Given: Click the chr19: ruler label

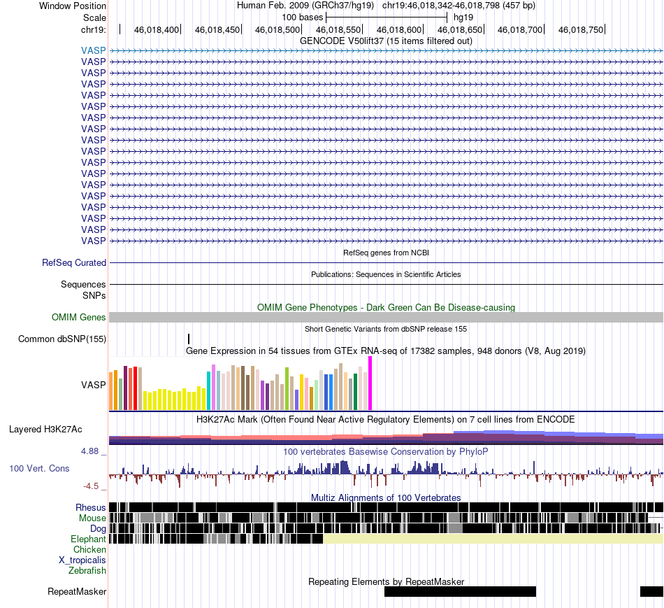Looking at the screenshot, I should click(94, 29).
